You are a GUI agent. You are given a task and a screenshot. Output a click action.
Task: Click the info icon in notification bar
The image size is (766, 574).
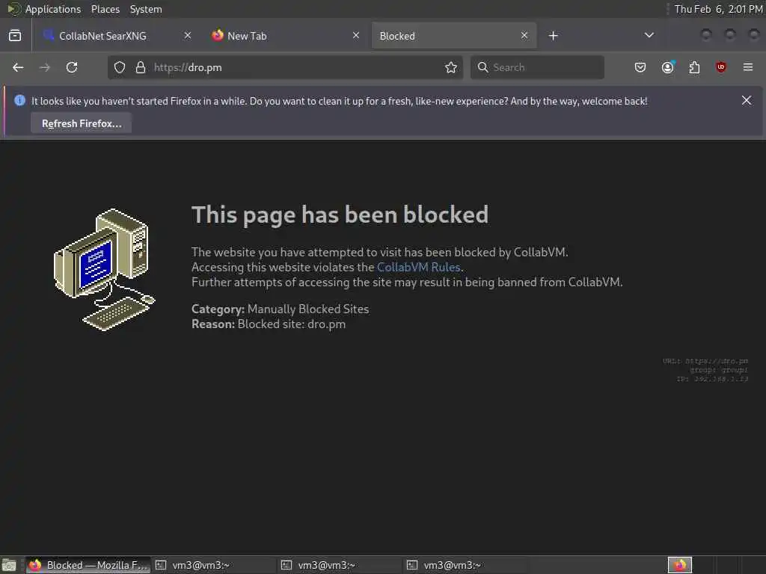coord(19,101)
